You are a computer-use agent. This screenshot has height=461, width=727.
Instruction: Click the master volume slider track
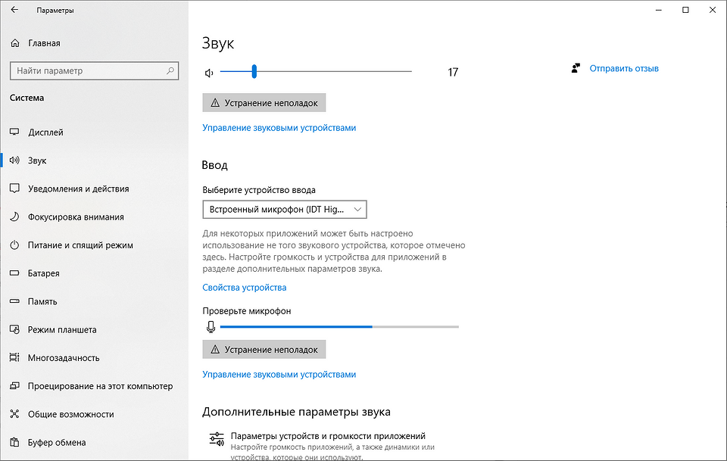[x=333, y=72]
